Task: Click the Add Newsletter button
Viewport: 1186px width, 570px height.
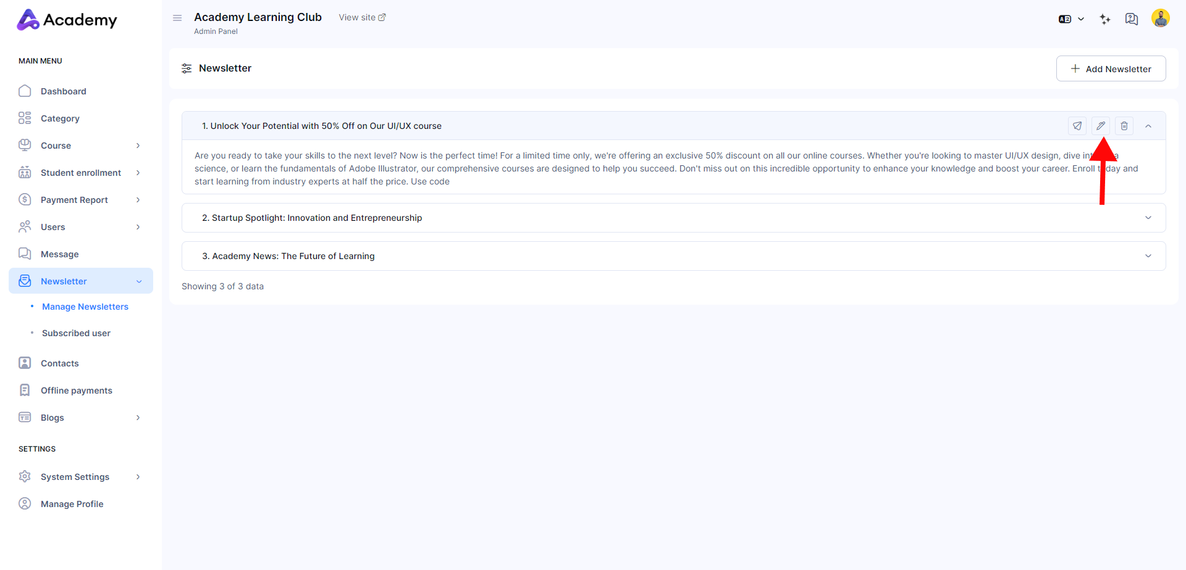Action: tap(1111, 68)
